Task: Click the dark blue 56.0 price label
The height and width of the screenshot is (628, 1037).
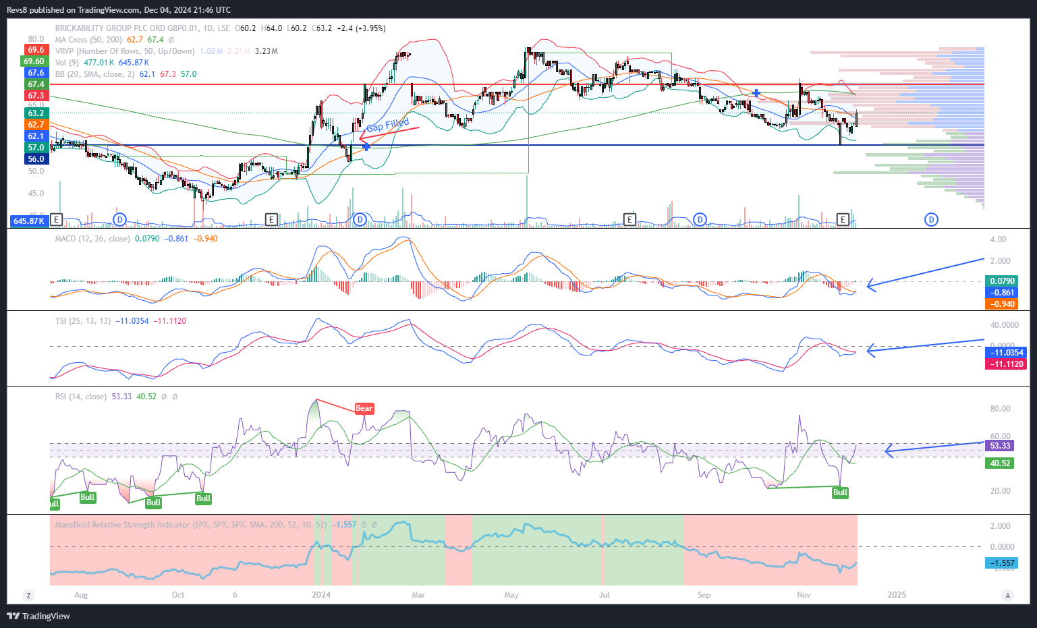Action: point(36,159)
